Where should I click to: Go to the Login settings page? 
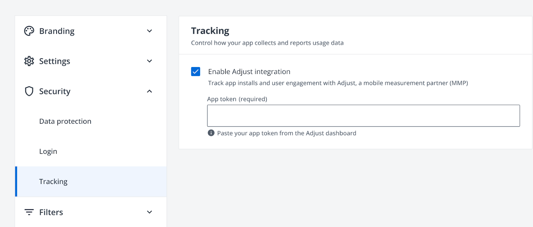click(x=48, y=151)
